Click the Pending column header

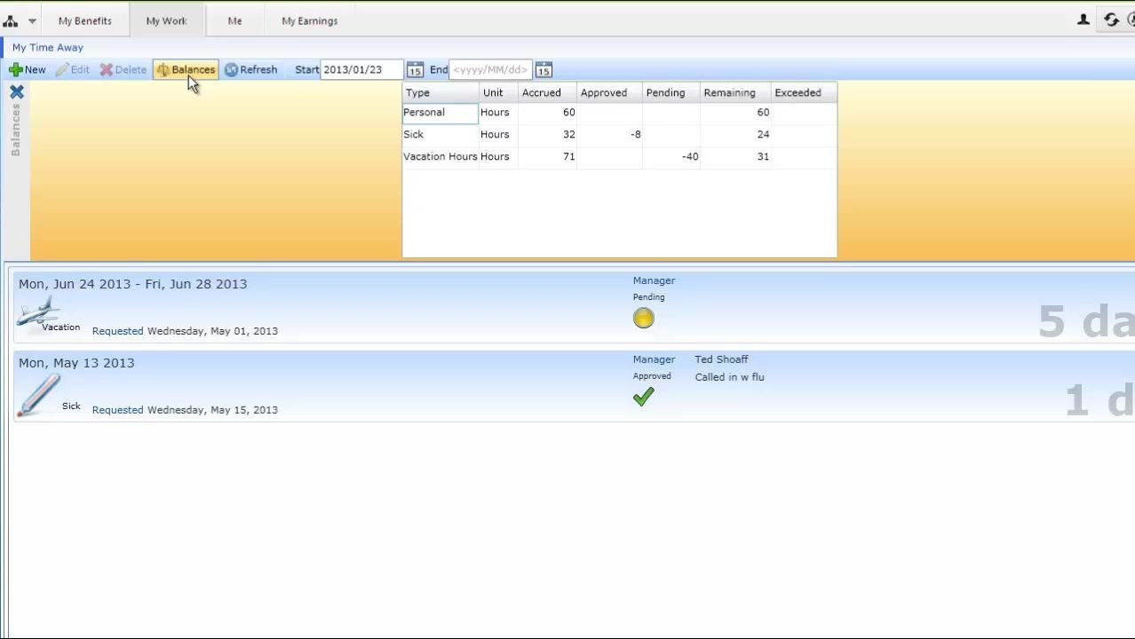671,92
